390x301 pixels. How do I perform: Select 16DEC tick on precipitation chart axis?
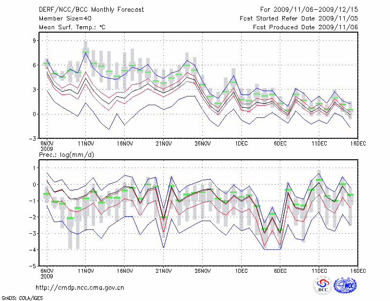pyautogui.click(x=358, y=270)
